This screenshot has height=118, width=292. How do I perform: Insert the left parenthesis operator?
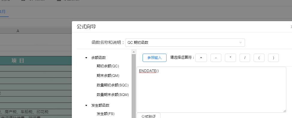click(x=259, y=58)
